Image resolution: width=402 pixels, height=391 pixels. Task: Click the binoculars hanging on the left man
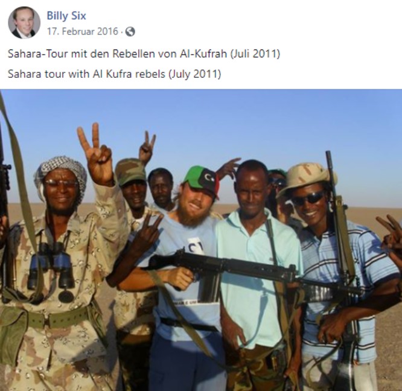[51, 267]
